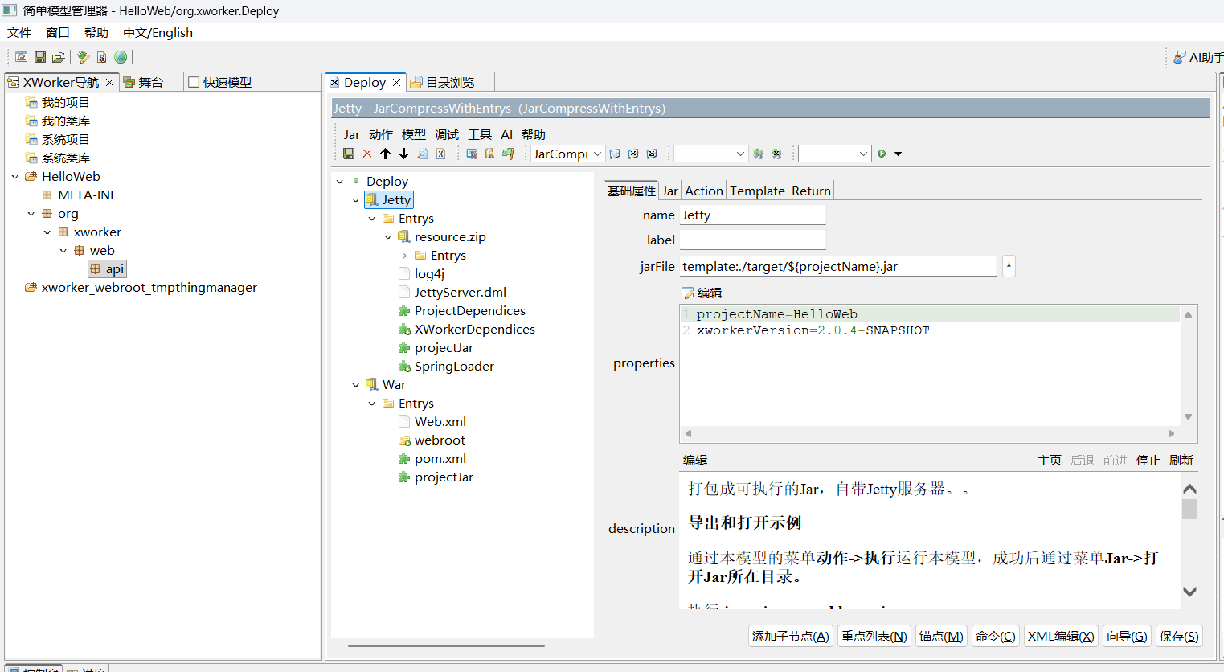
Task: Switch to the Jar properties tab
Action: (670, 191)
